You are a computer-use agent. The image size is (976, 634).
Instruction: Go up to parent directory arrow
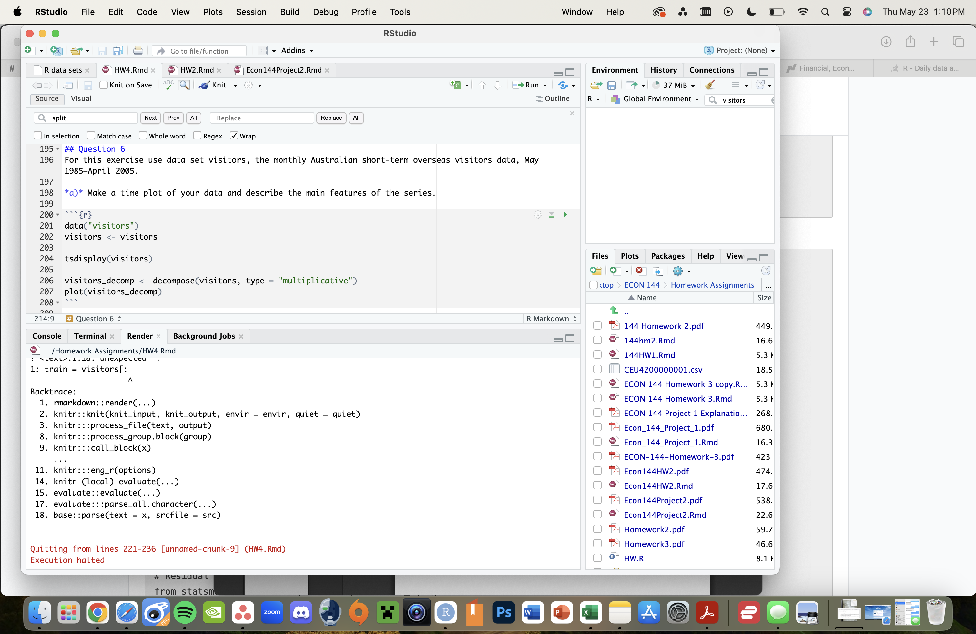click(614, 311)
